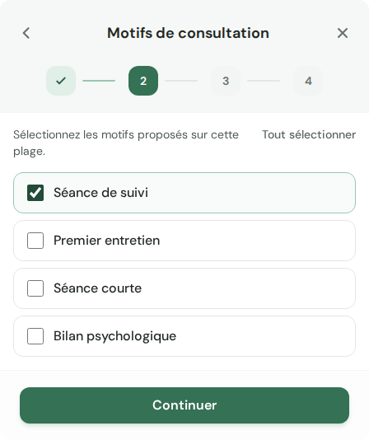The image size is (369, 440).
Task: Click the green connector line after step 1
Action: click(x=99, y=81)
